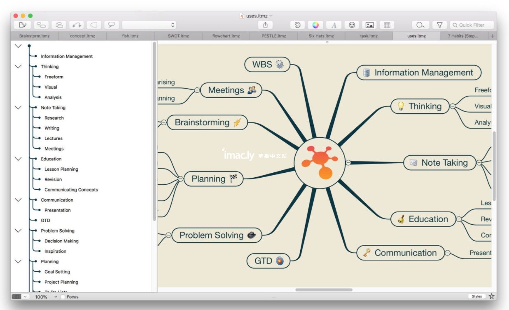Collapse Note Taking in the outline
This screenshot has height=310, width=509.
pyautogui.click(x=18, y=108)
